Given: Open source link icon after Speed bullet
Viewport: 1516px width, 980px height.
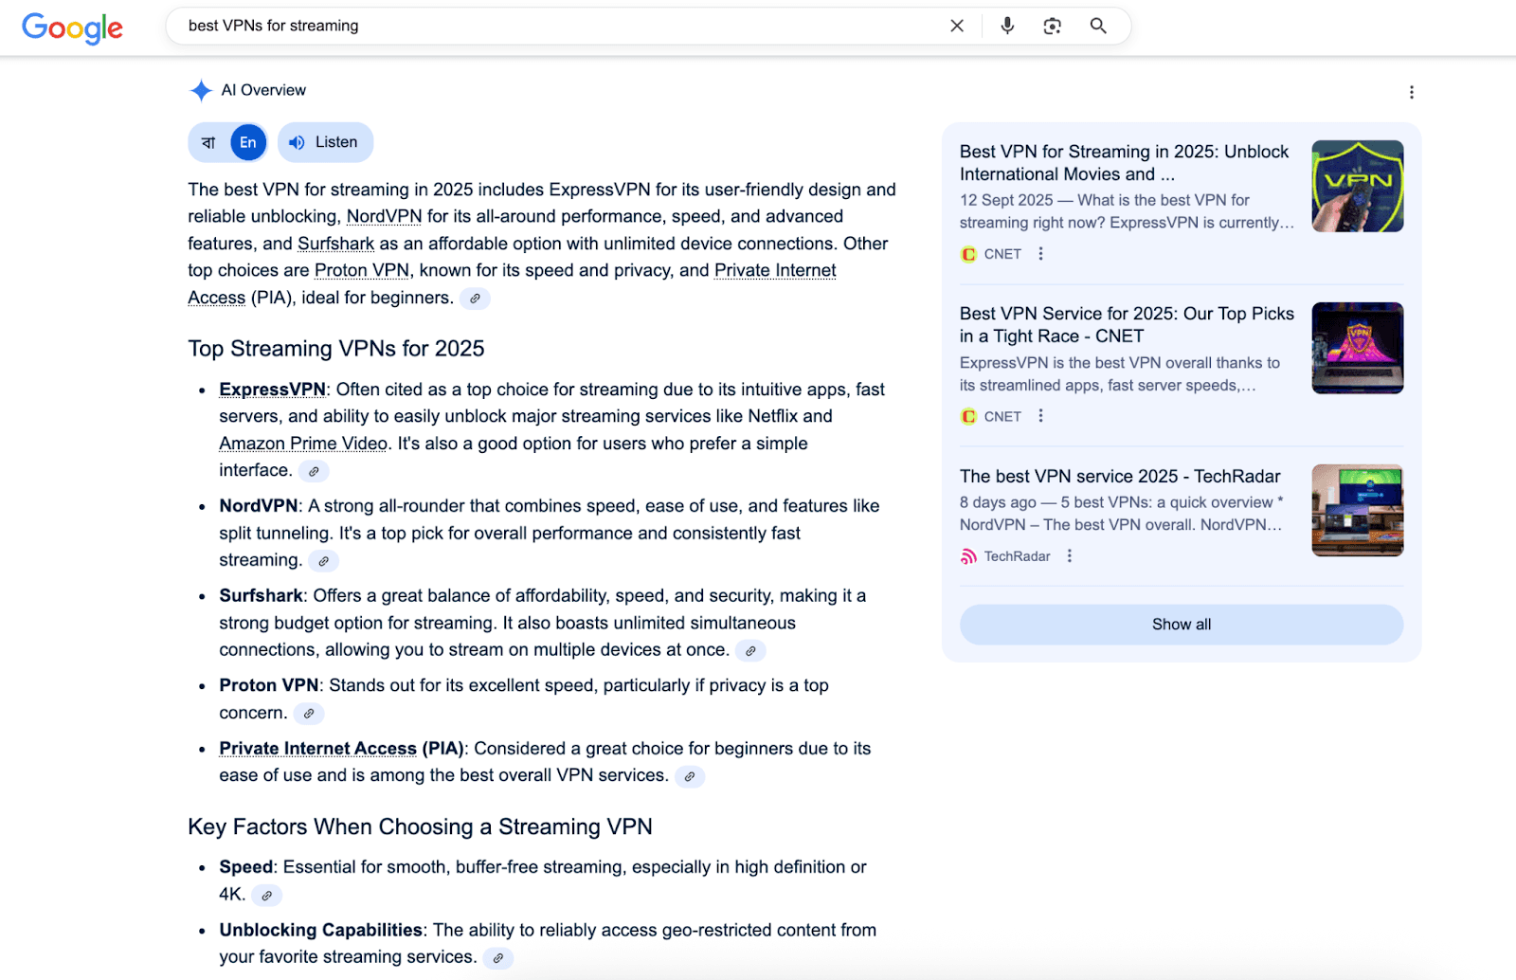Looking at the screenshot, I should pyautogui.click(x=267, y=895).
